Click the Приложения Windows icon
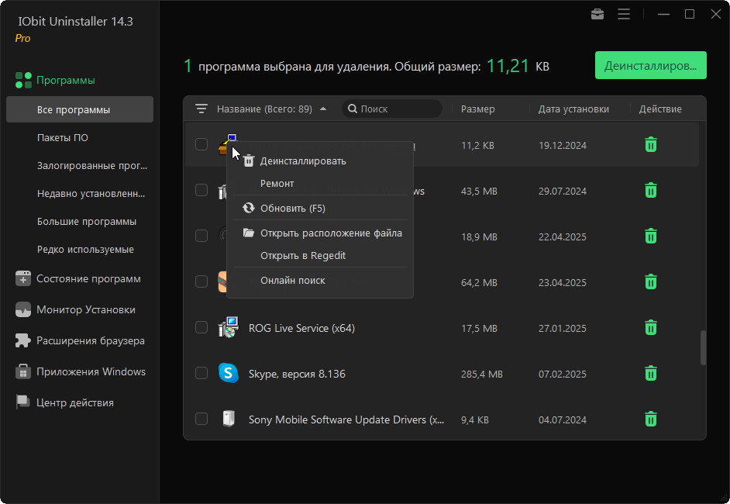Image resolution: width=730 pixels, height=504 pixels. tap(22, 371)
